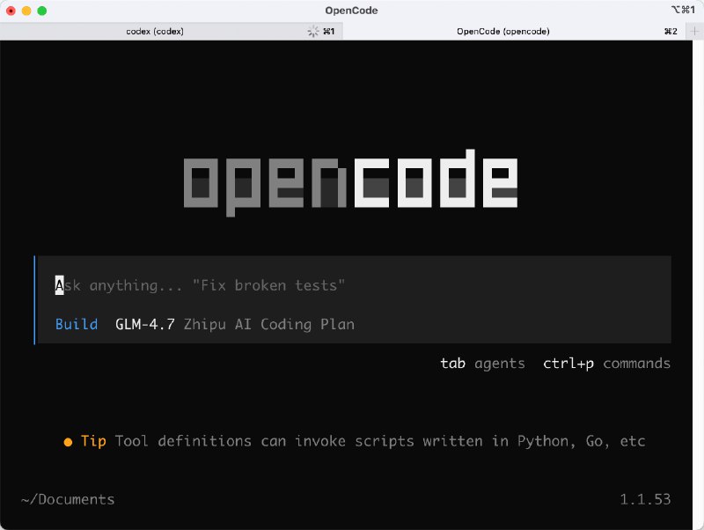
Task: Select the OpenCode (opencode) tab
Action: click(x=502, y=31)
